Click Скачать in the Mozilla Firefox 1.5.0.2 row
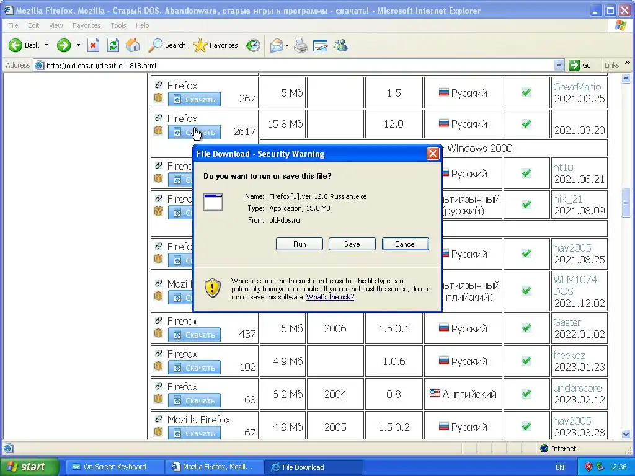The width and height of the screenshot is (635, 476). tap(194, 433)
